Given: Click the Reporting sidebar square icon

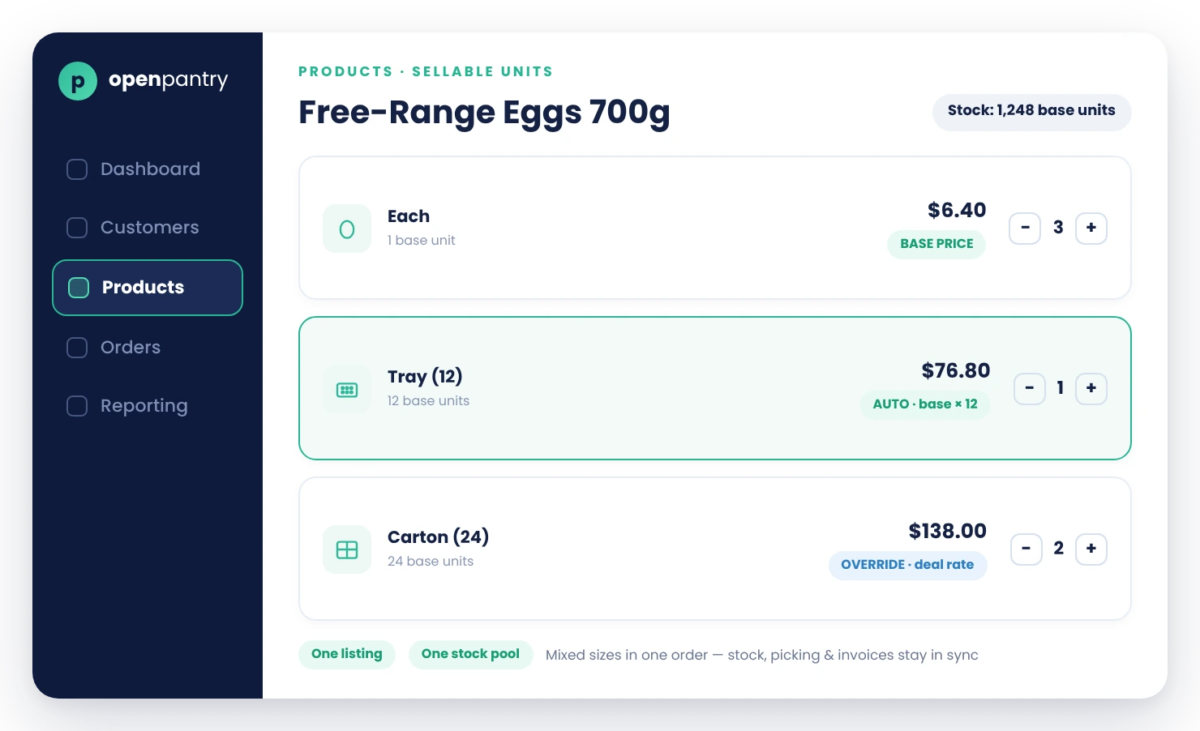Looking at the screenshot, I should [77, 406].
